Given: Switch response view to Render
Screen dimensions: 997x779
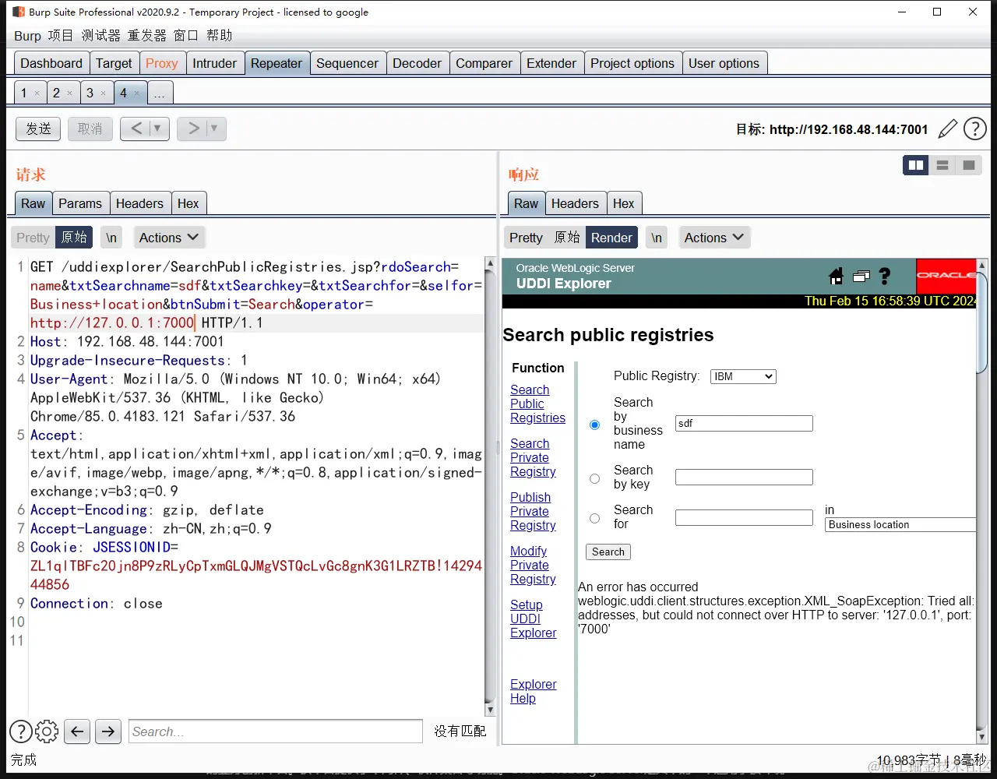Looking at the screenshot, I should (611, 238).
